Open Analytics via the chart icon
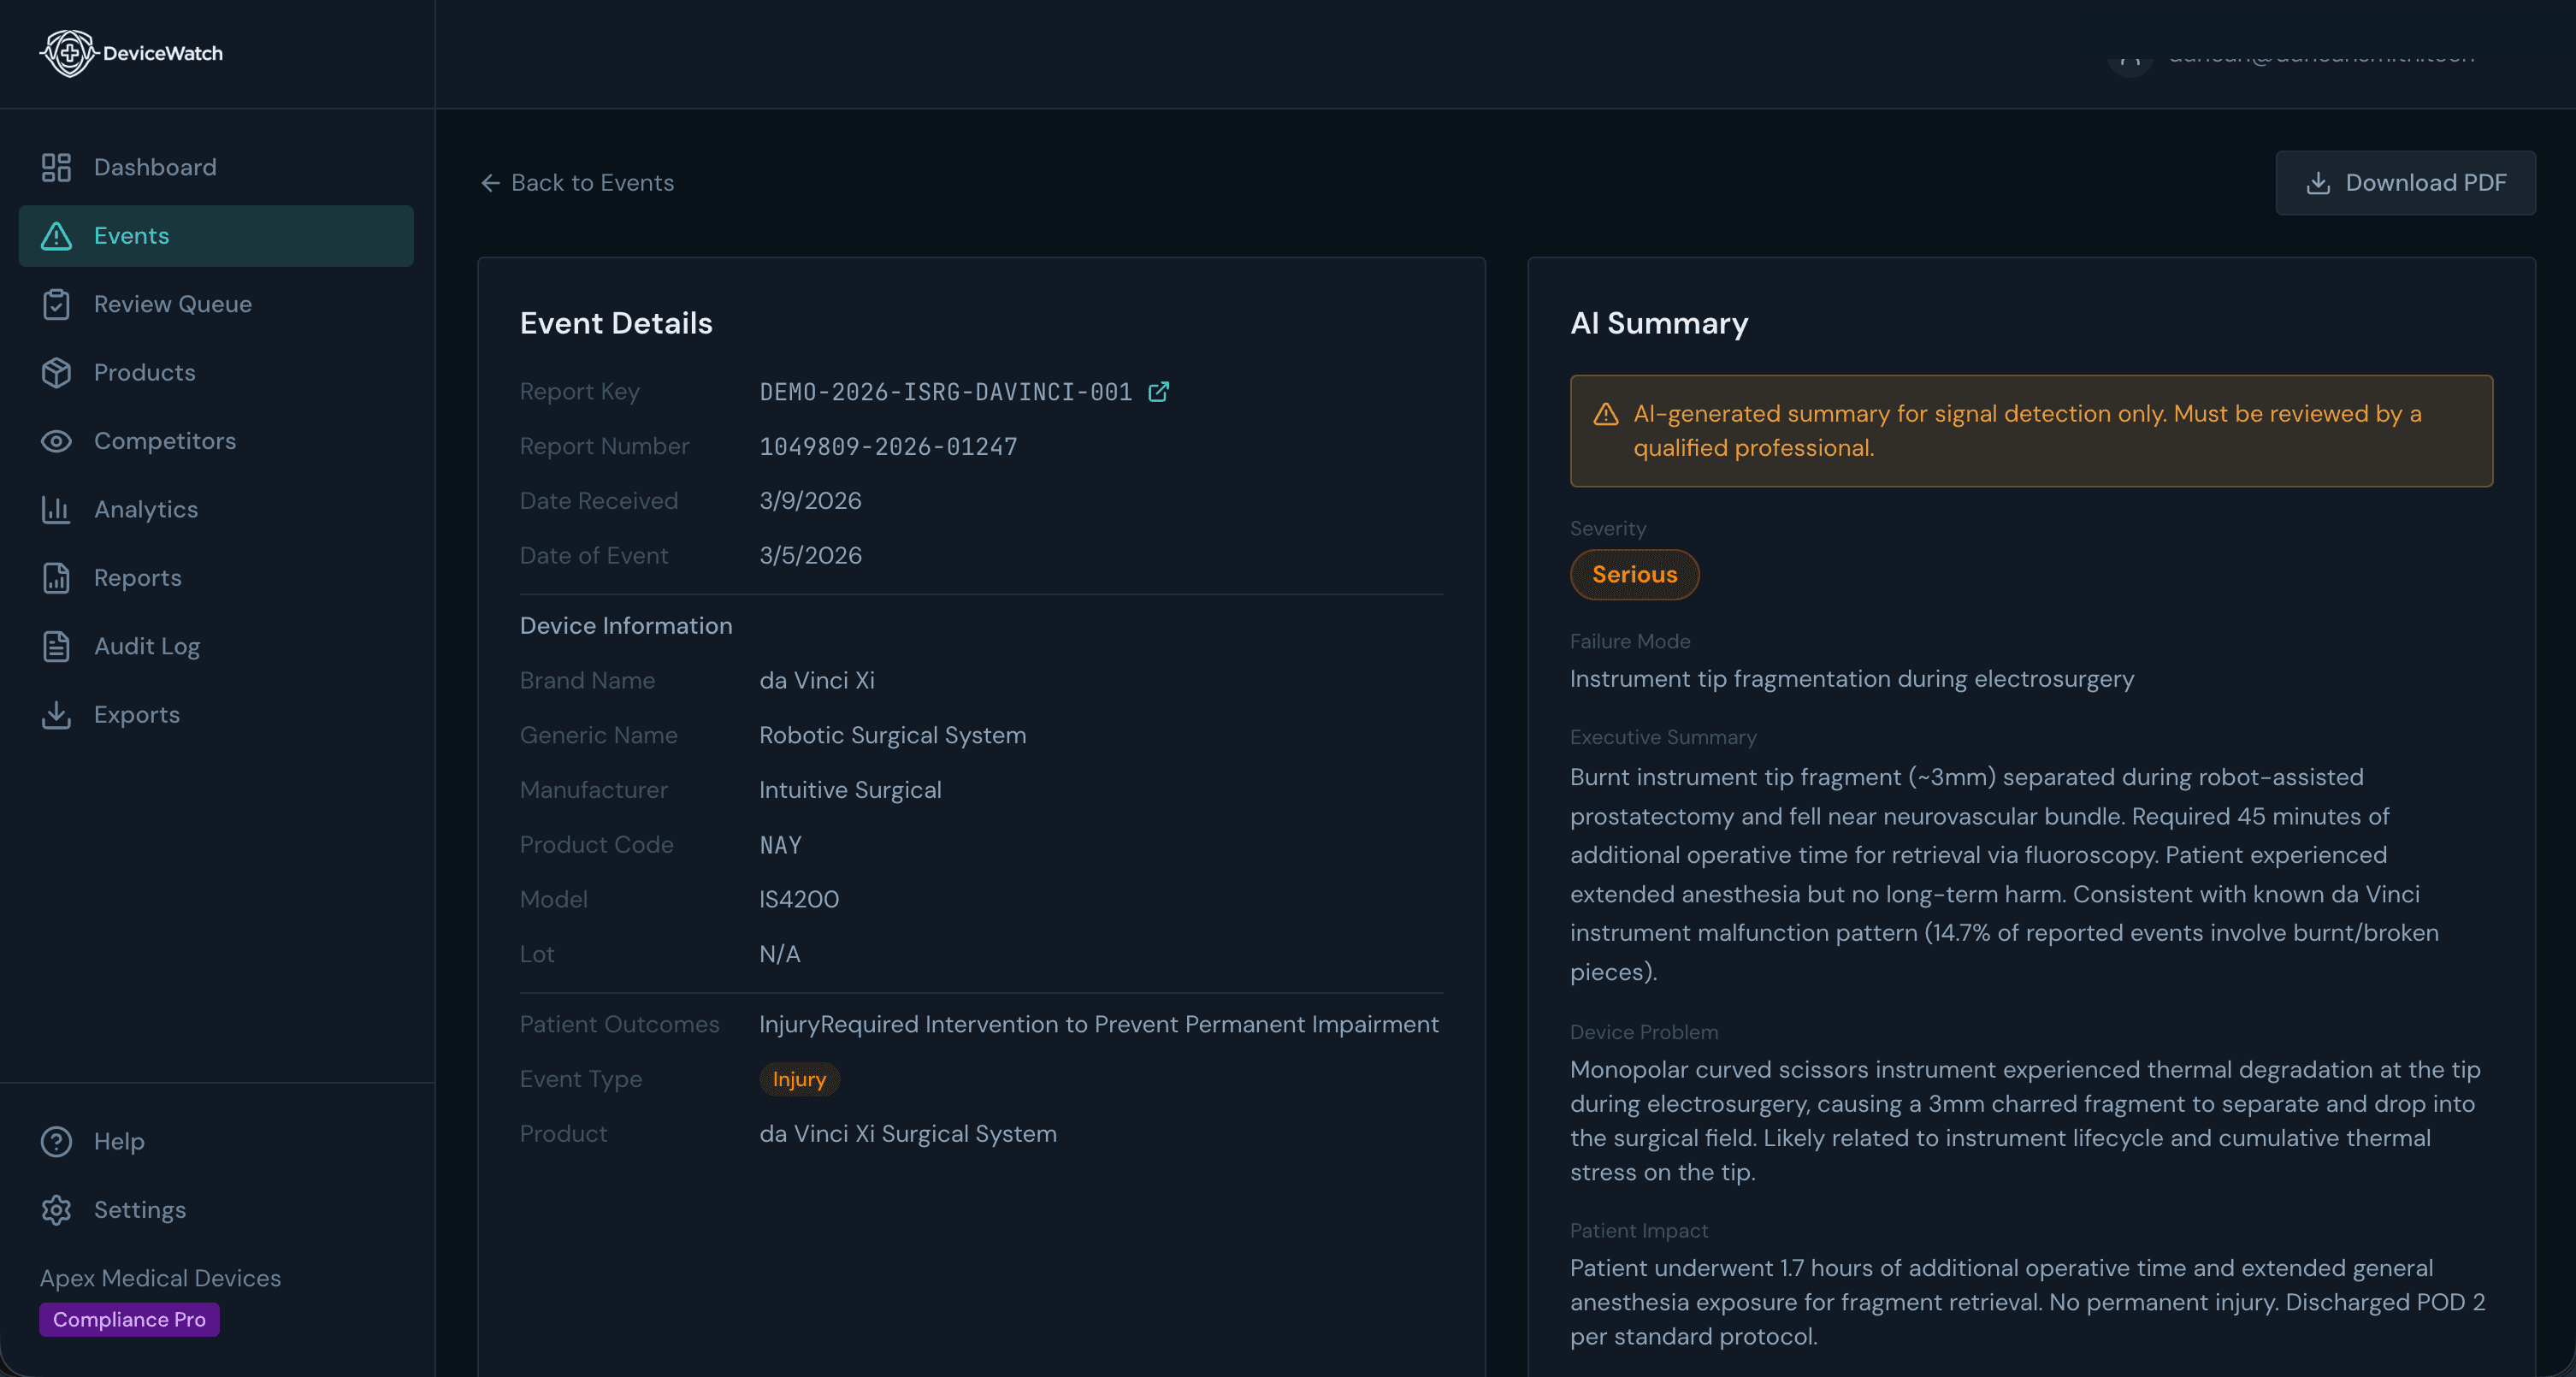2576x1377 pixels. coord(57,509)
